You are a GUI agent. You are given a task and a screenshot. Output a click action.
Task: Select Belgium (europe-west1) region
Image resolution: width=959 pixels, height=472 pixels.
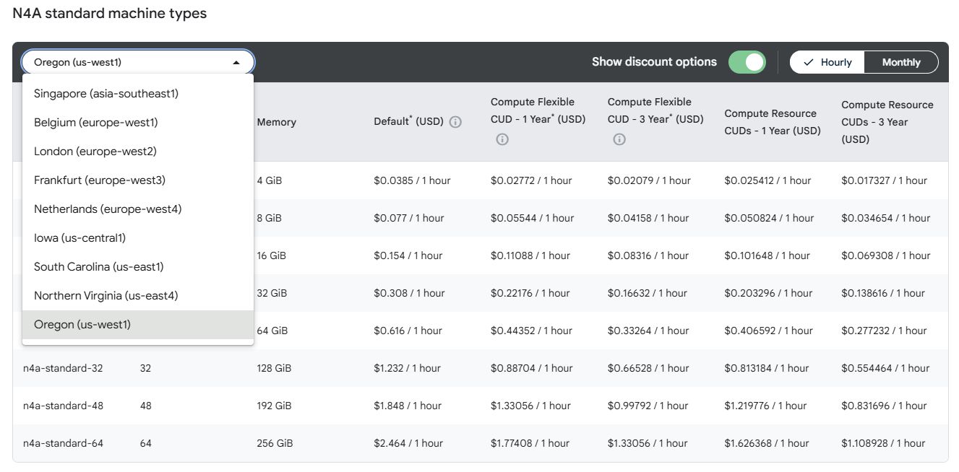95,123
